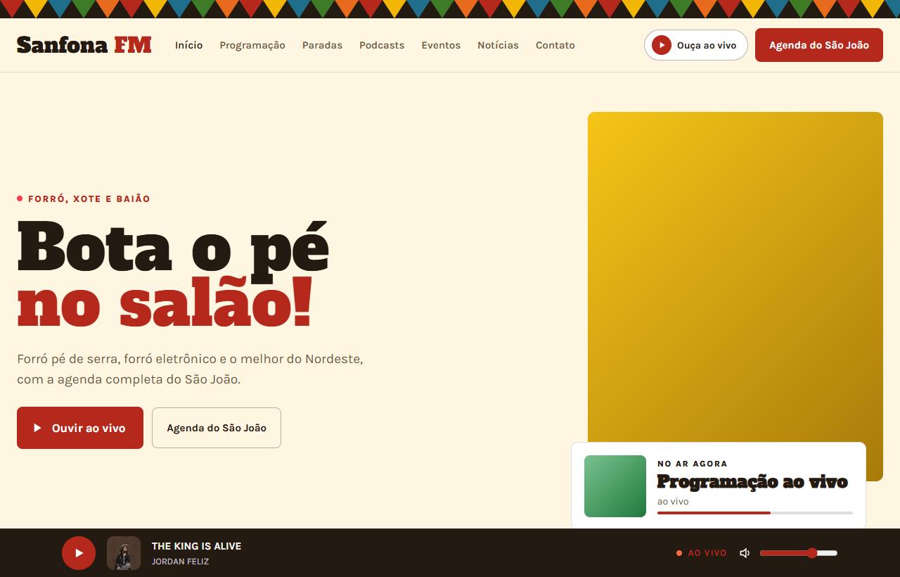This screenshot has width=900, height=577.
Task: Click the play icon in Ouça ao vivo
Action: click(x=662, y=45)
